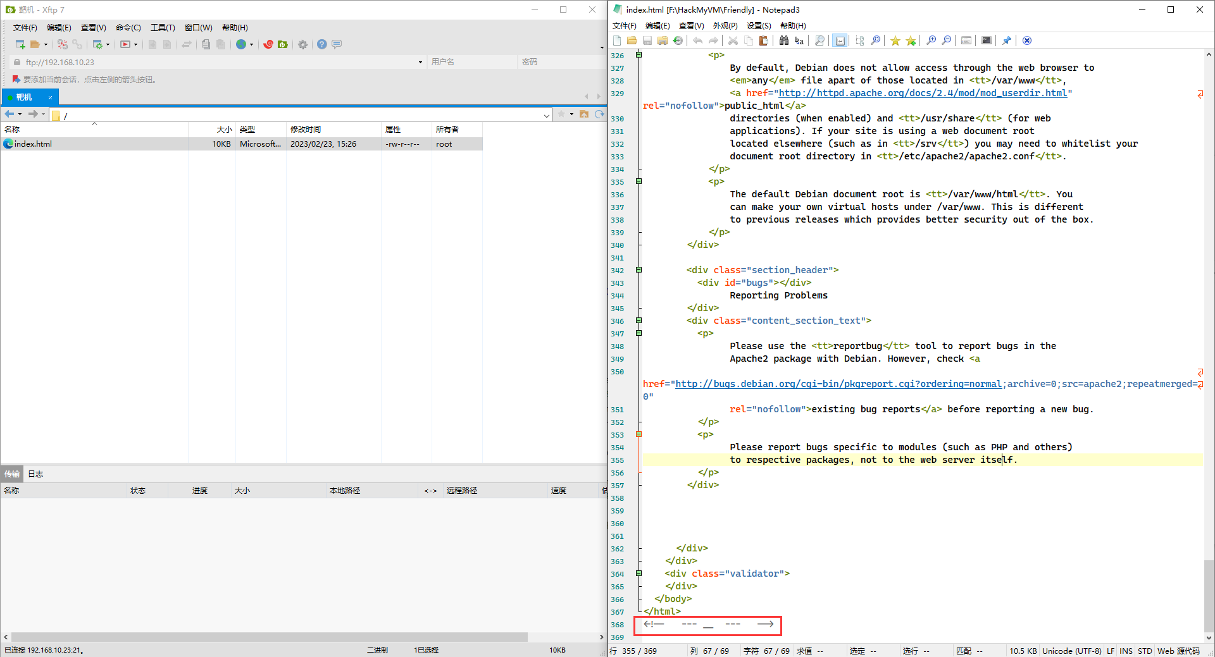Toggle always-on-top pin icon in Notepad3
The width and height of the screenshot is (1215, 657).
pyautogui.click(x=1007, y=40)
